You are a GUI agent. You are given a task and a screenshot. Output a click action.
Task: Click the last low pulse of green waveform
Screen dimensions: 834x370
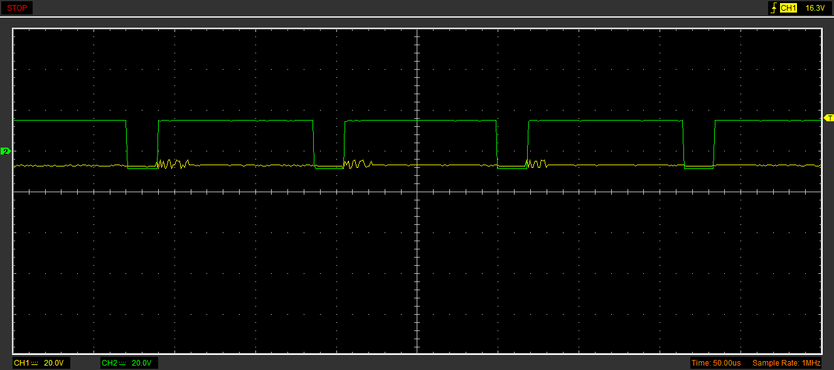click(698, 168)
